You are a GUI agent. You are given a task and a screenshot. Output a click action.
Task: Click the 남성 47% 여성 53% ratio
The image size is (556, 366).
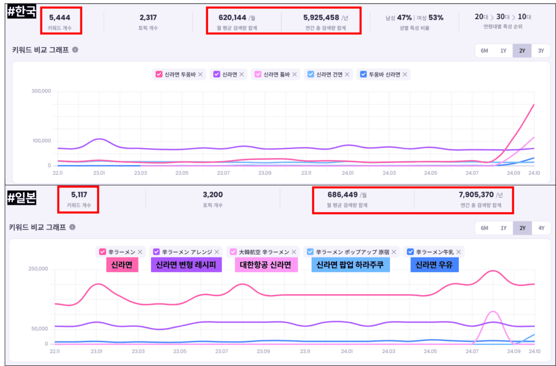click(x=414, y=17)
